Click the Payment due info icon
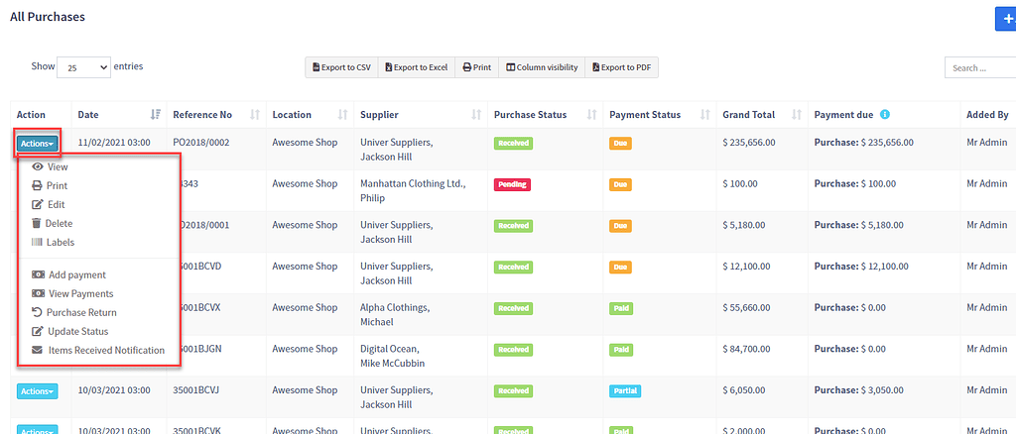The width and height of the screenshot is (1016, 434). click(x=885, y=115)
